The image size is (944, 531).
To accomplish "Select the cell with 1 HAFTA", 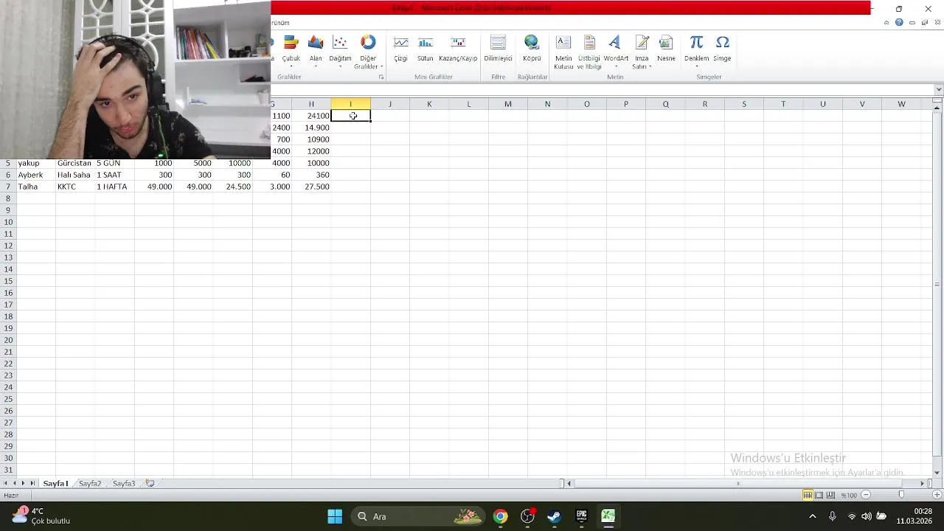I will pyautogui.click(x=114, y=187).
